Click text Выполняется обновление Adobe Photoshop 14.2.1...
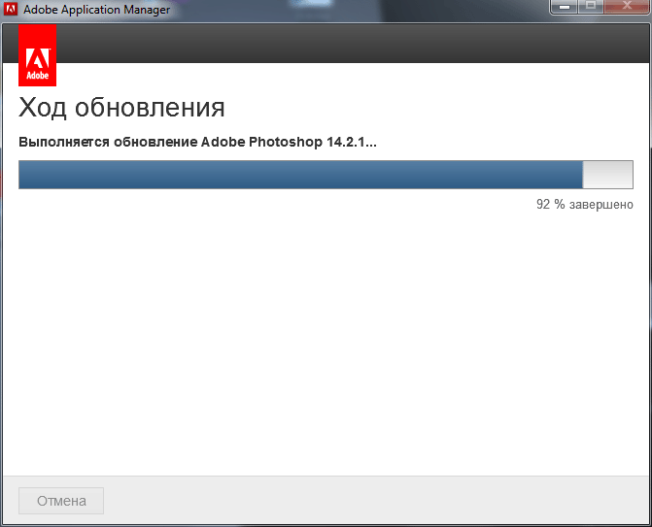Screen dimensions: 652x527 tap(197, 142)
